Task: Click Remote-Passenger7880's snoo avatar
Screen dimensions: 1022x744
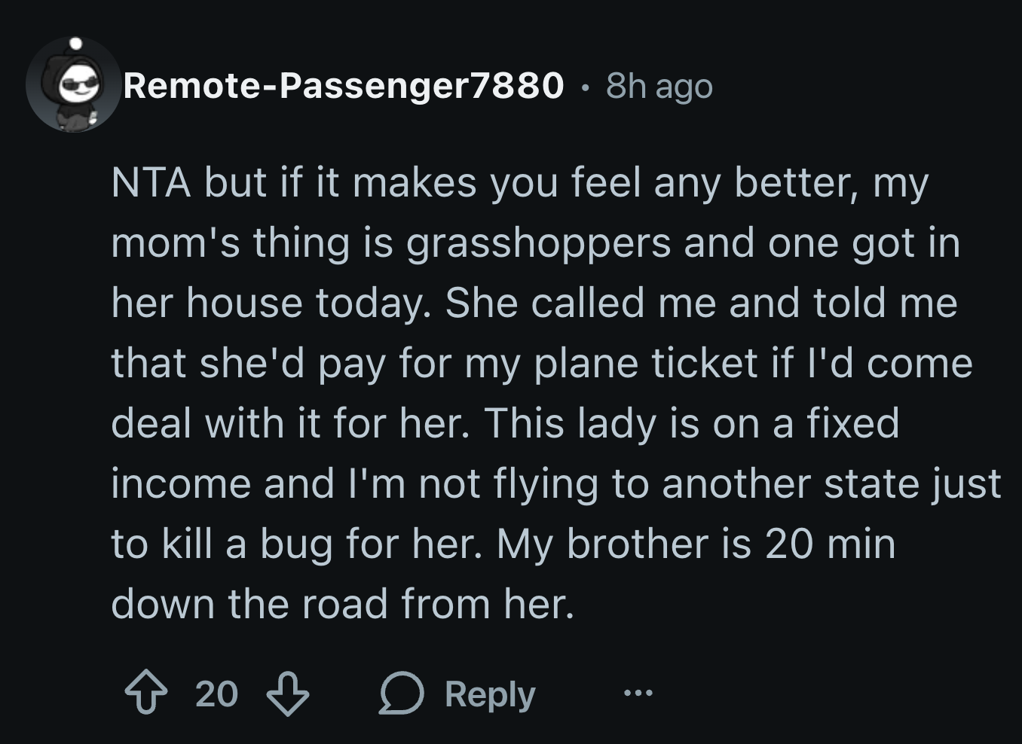Action: (x=73, y=85)
